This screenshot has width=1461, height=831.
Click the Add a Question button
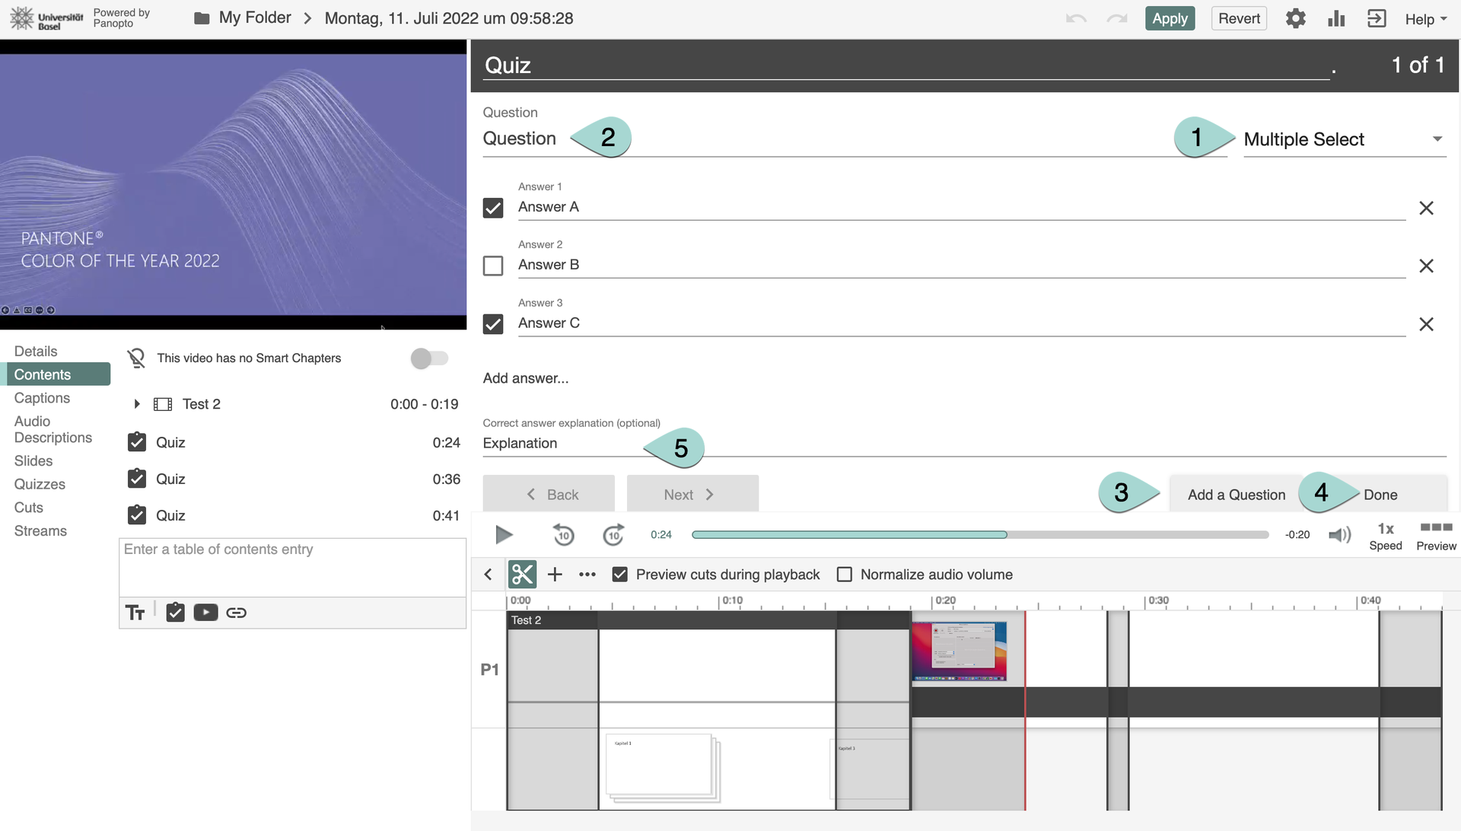coord(1236,495)
